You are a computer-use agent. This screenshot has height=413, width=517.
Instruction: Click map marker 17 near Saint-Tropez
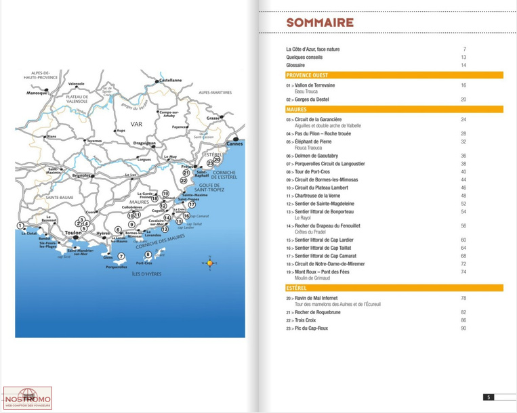click(x=192, y=204)
